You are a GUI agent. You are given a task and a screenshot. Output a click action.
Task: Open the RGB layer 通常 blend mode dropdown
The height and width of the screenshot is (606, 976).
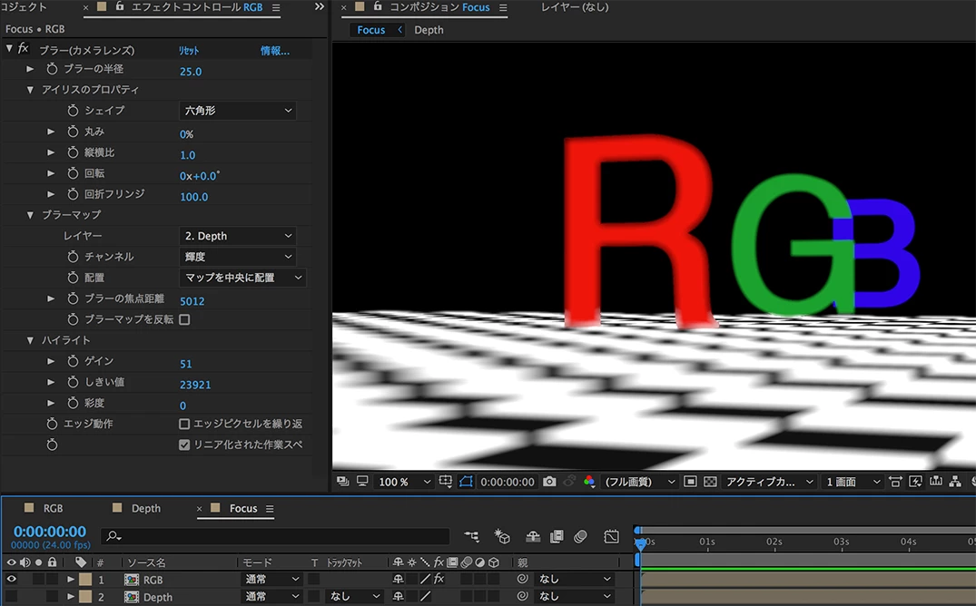pyautogui.click(x=271, y=579)
